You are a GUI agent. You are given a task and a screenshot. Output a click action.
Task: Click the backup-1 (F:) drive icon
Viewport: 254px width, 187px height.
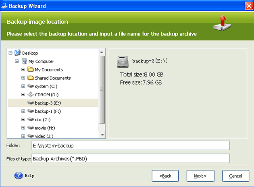(x=30, y=111)
